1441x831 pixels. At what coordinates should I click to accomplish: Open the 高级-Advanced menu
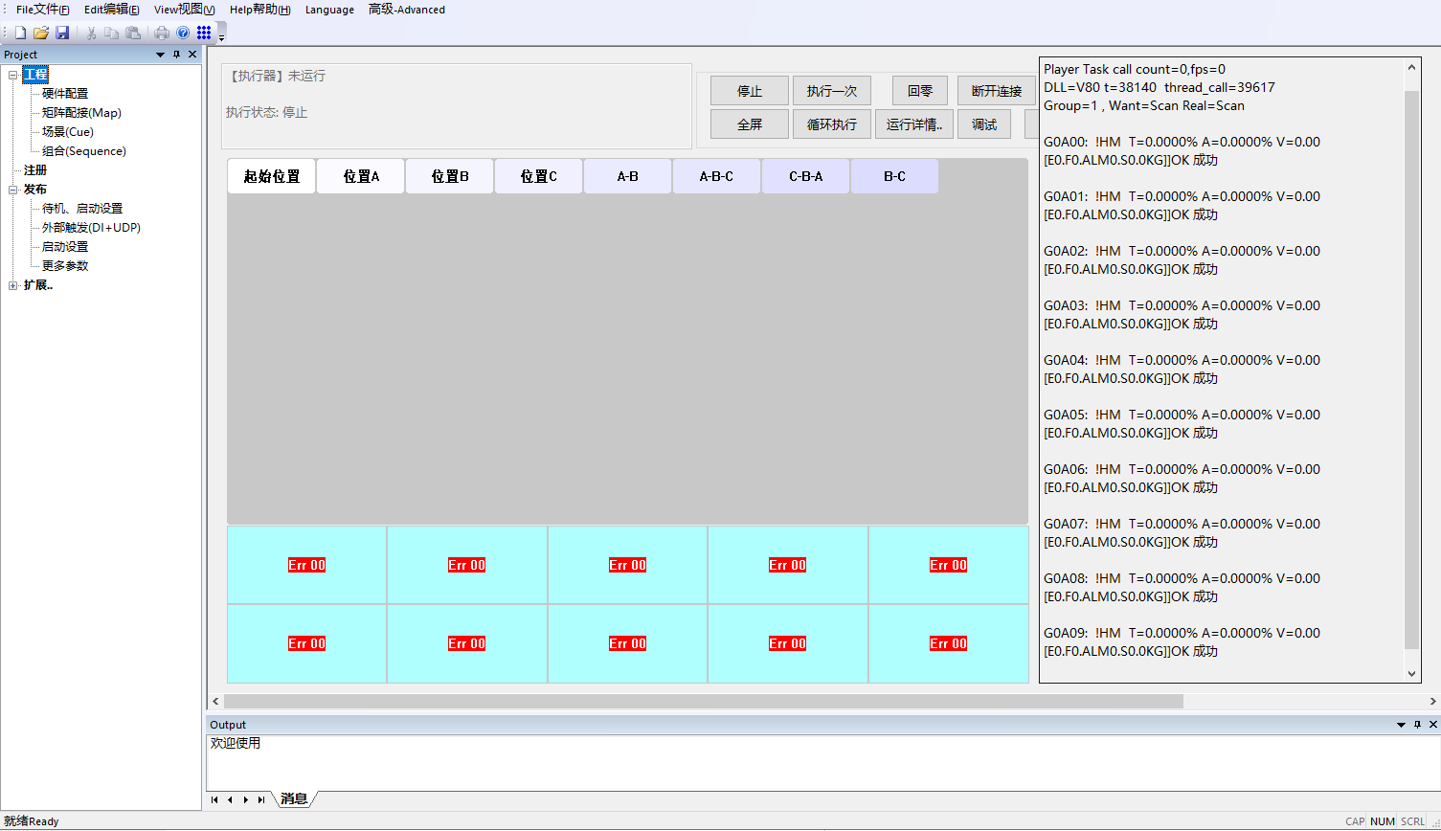406,10
